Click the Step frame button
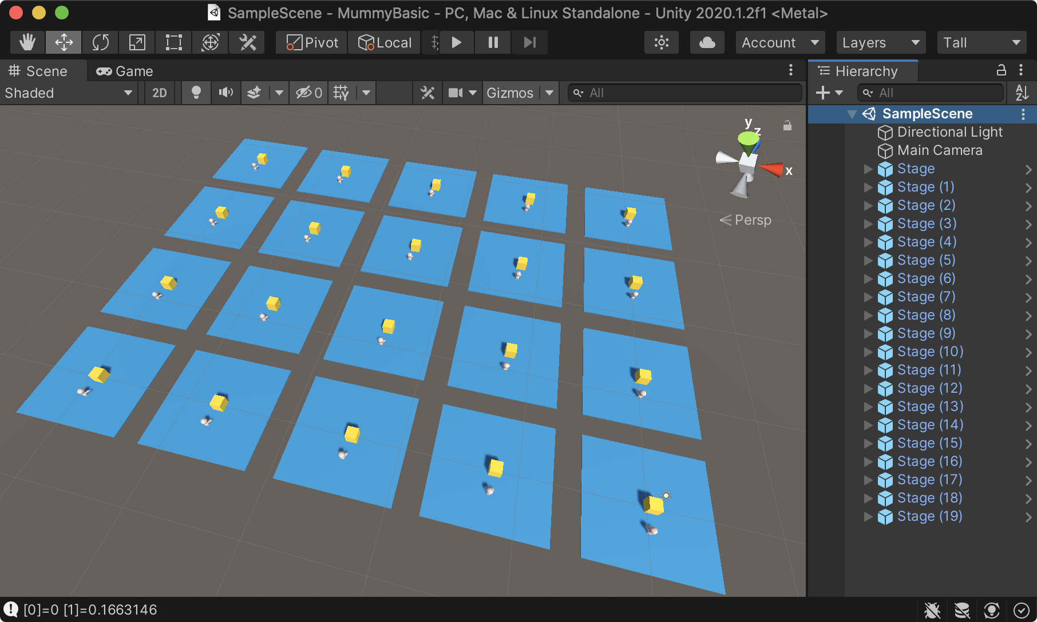The image size is (1037, 622). (529, 42)
